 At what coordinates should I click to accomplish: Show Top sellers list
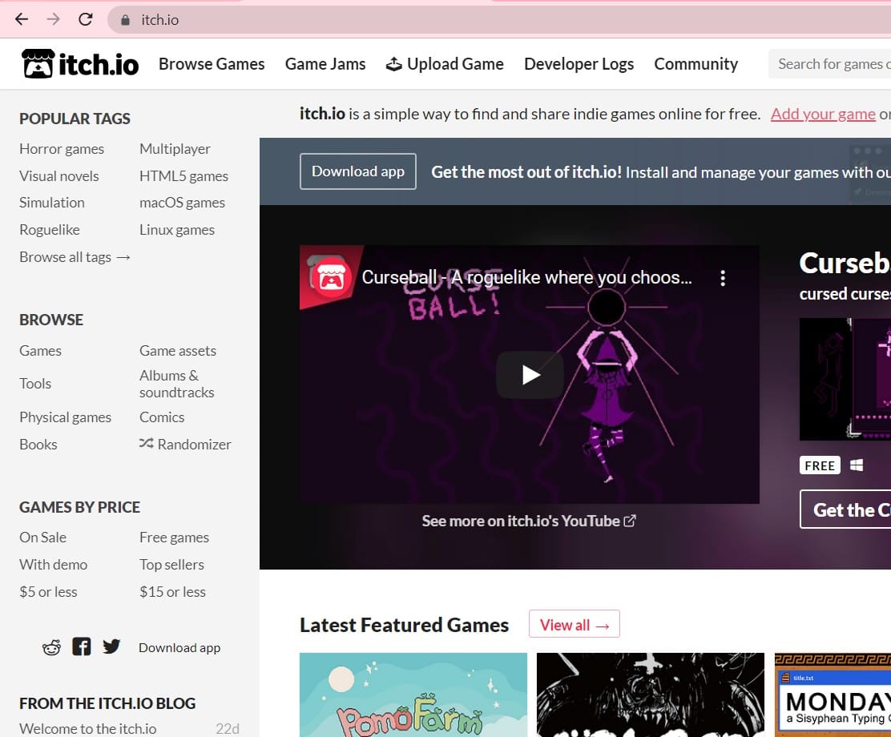click(172, 564)
